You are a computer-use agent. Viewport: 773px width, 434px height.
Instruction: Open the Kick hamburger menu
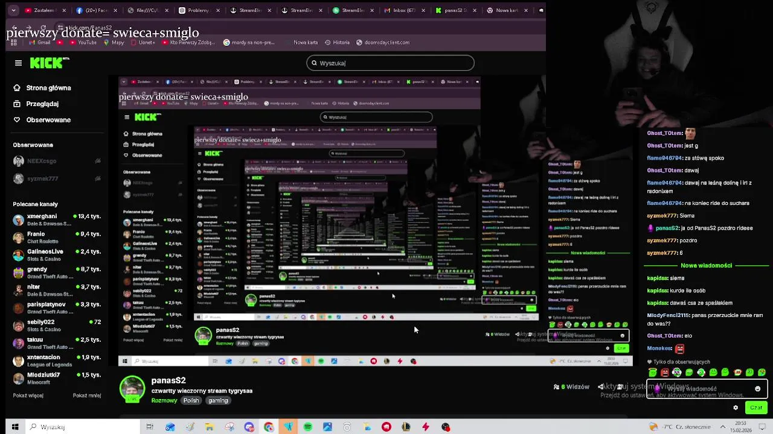(18, 63)
